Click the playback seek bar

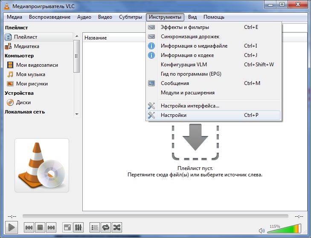(155, 216)
